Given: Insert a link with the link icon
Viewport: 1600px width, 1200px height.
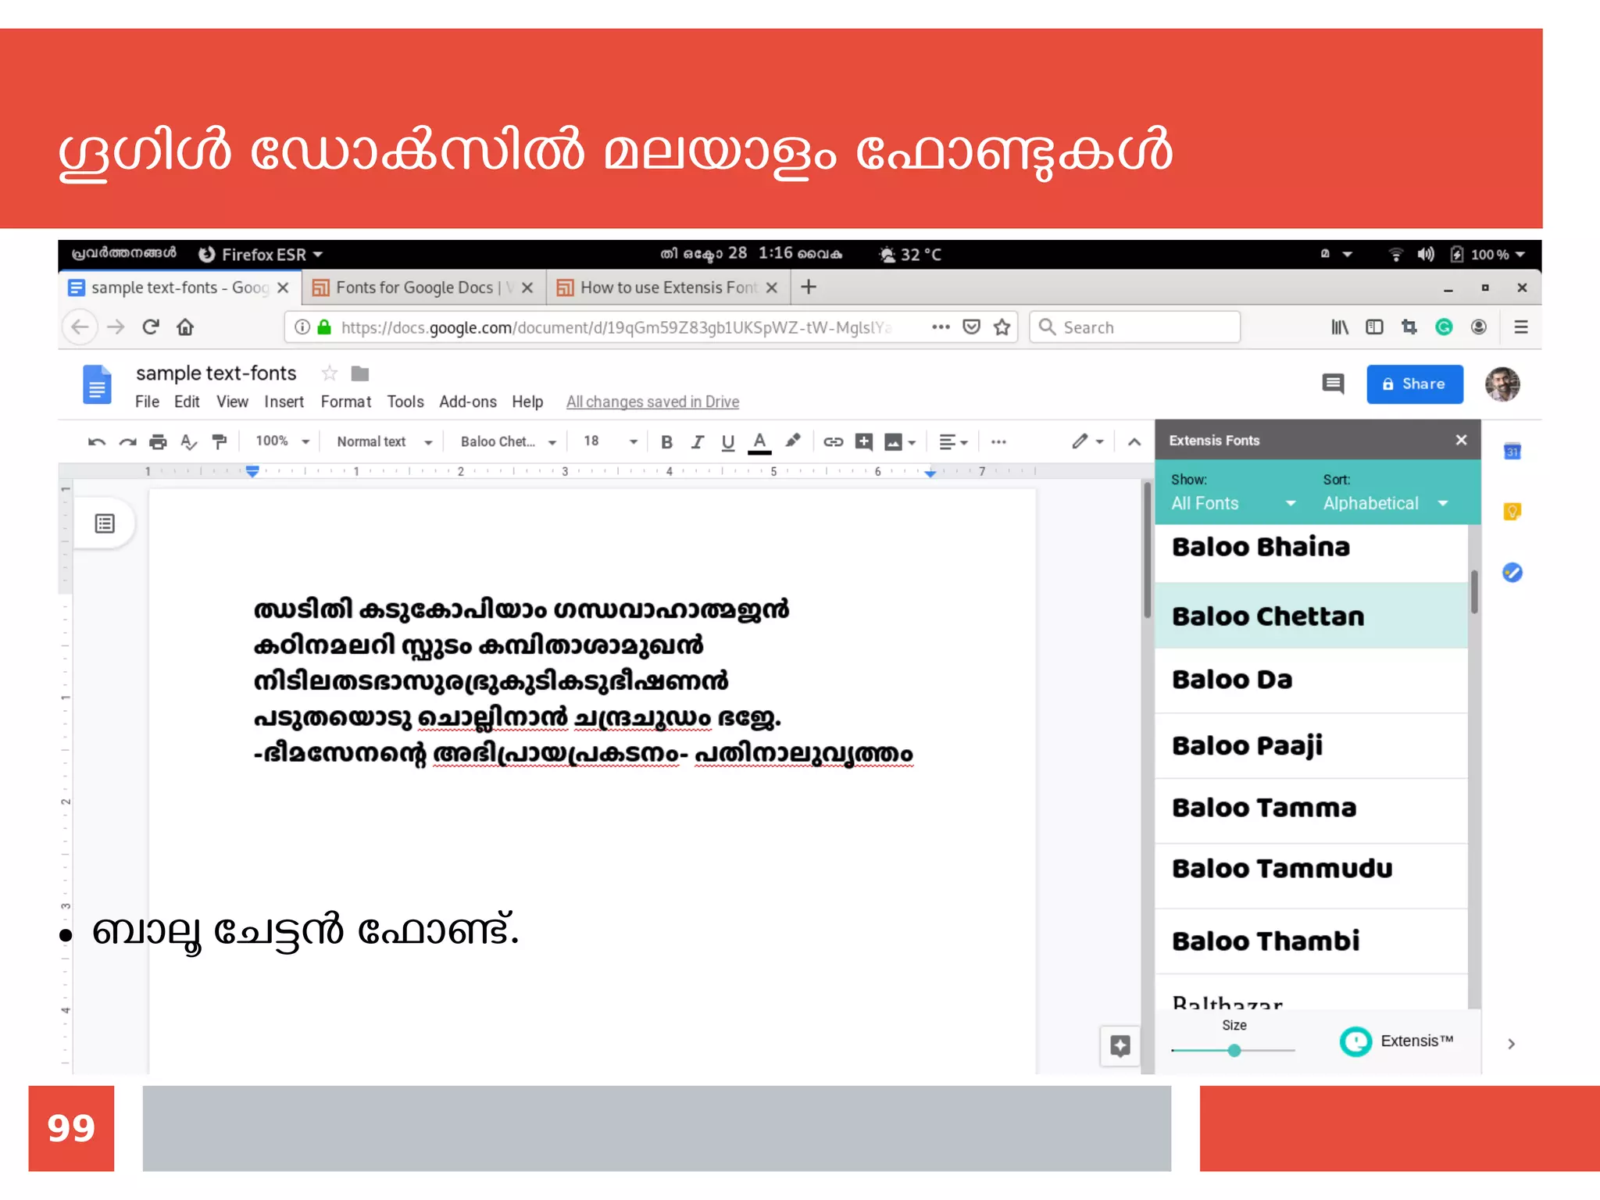Looking at the screenshot, I should click(833, 442).
